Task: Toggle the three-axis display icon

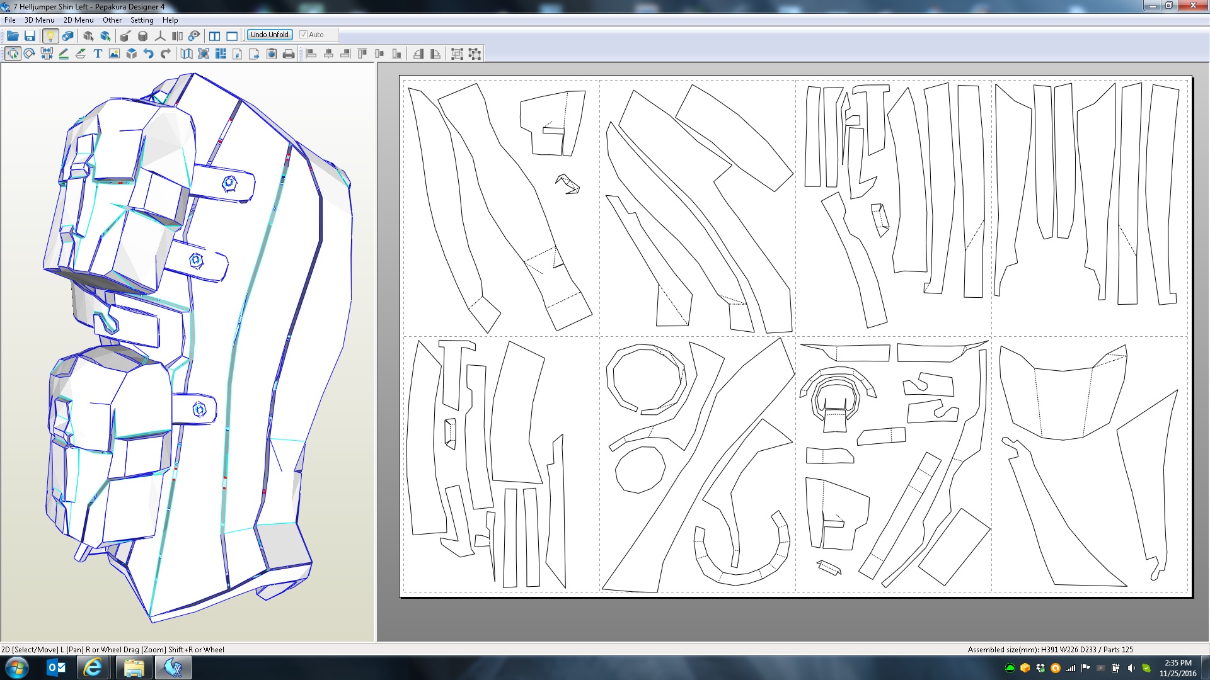Action: (160, 36)
